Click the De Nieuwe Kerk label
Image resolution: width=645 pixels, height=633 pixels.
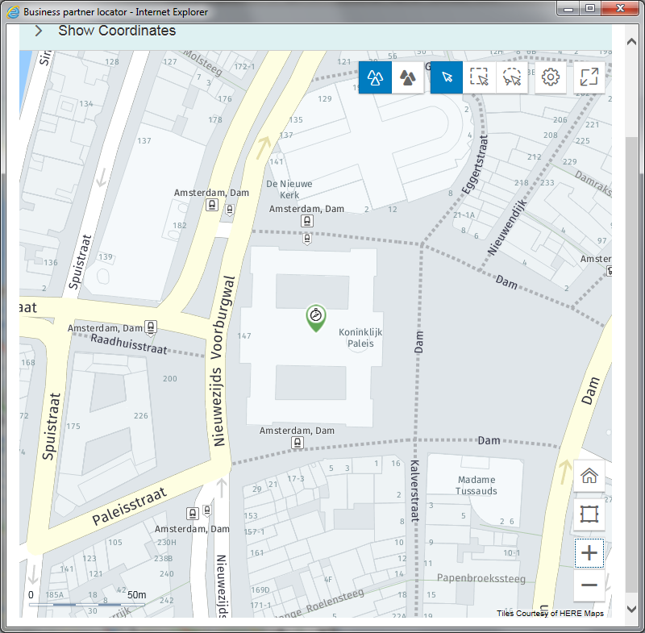(289, 189)
